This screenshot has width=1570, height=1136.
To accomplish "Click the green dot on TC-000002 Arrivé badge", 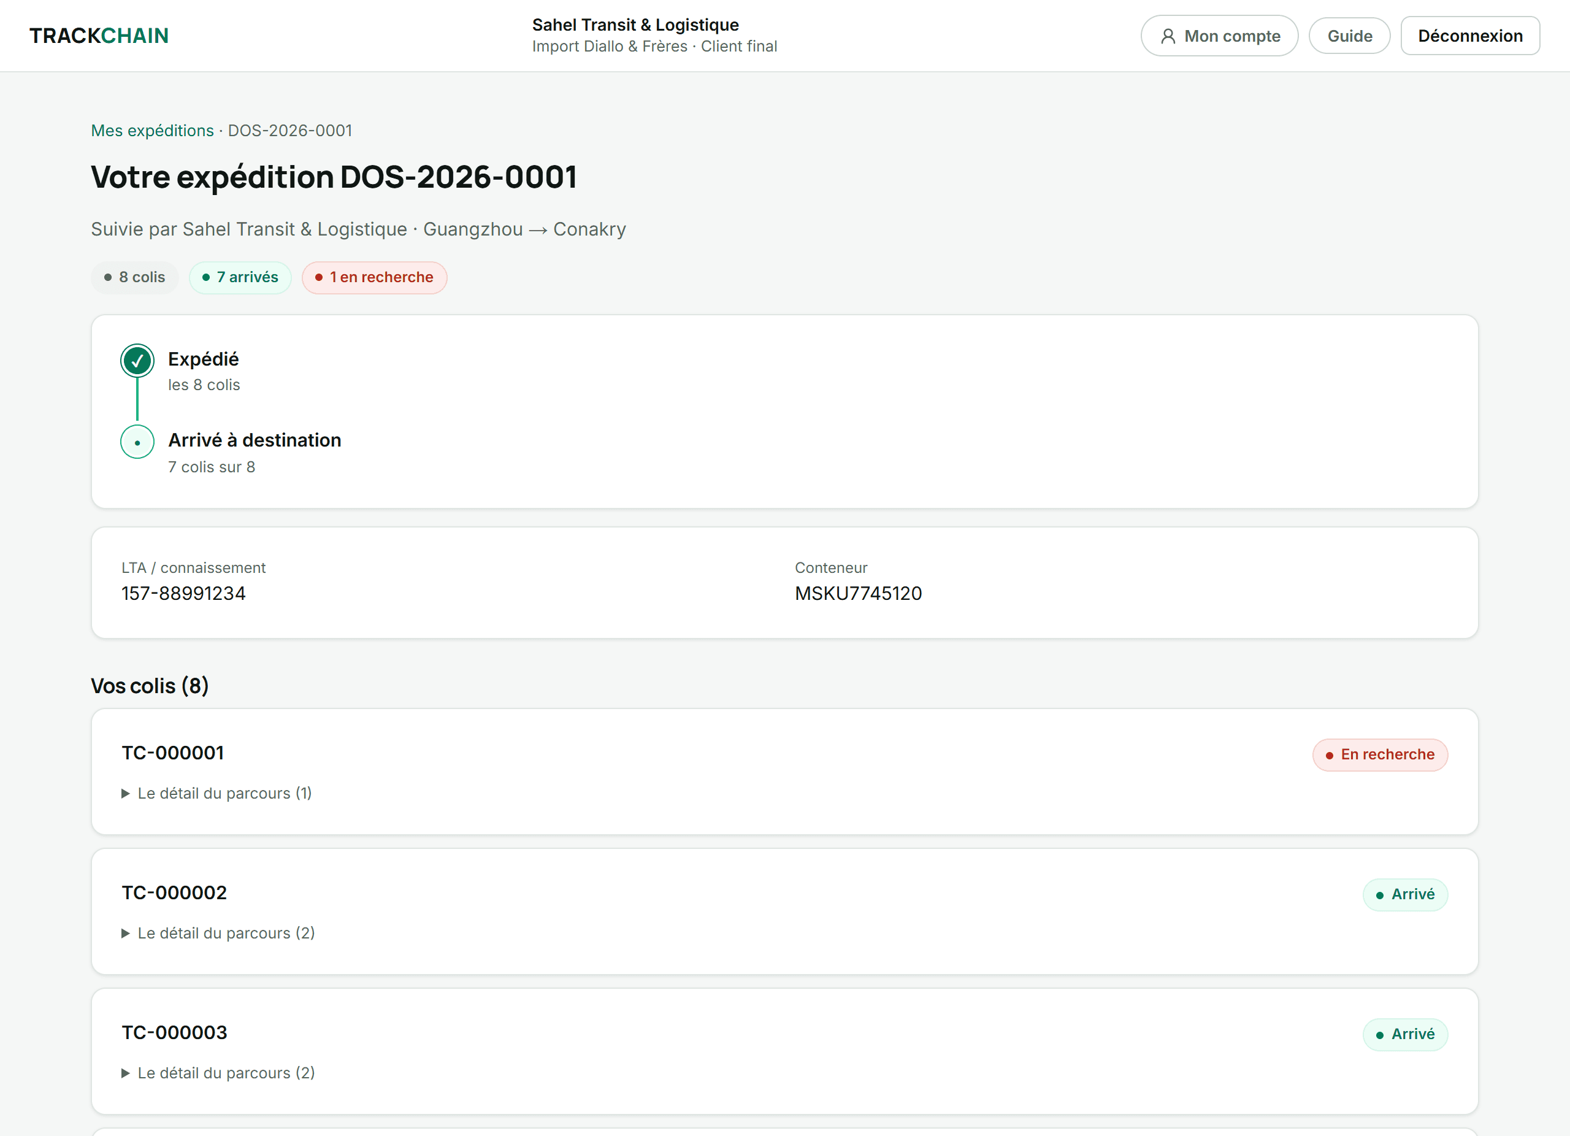I will tap(1380, 895).
